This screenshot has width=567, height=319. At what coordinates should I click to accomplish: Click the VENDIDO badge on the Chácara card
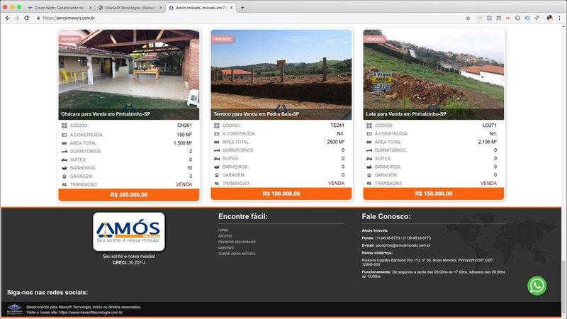coord(69,39)
